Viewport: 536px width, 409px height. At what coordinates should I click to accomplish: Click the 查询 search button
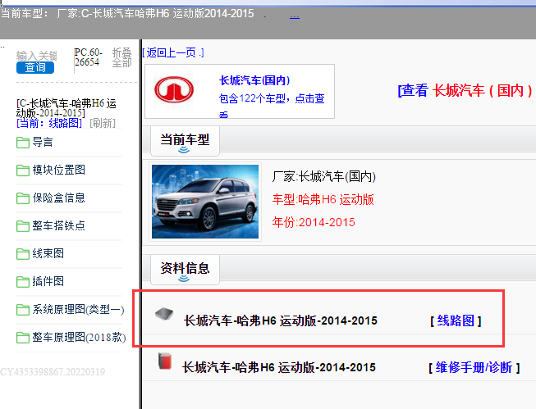[35, 67]
